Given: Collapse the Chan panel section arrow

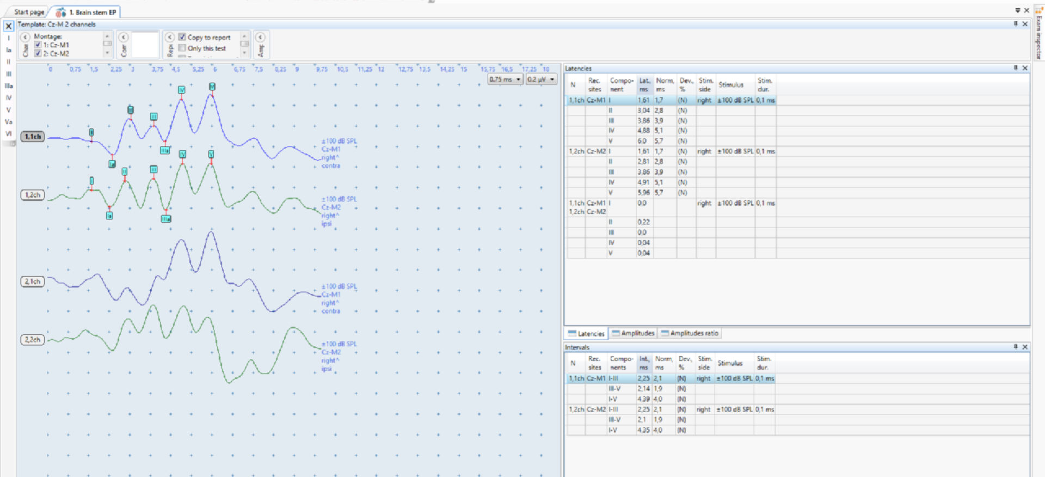Looking at the screenshot, I should [25, 37].
